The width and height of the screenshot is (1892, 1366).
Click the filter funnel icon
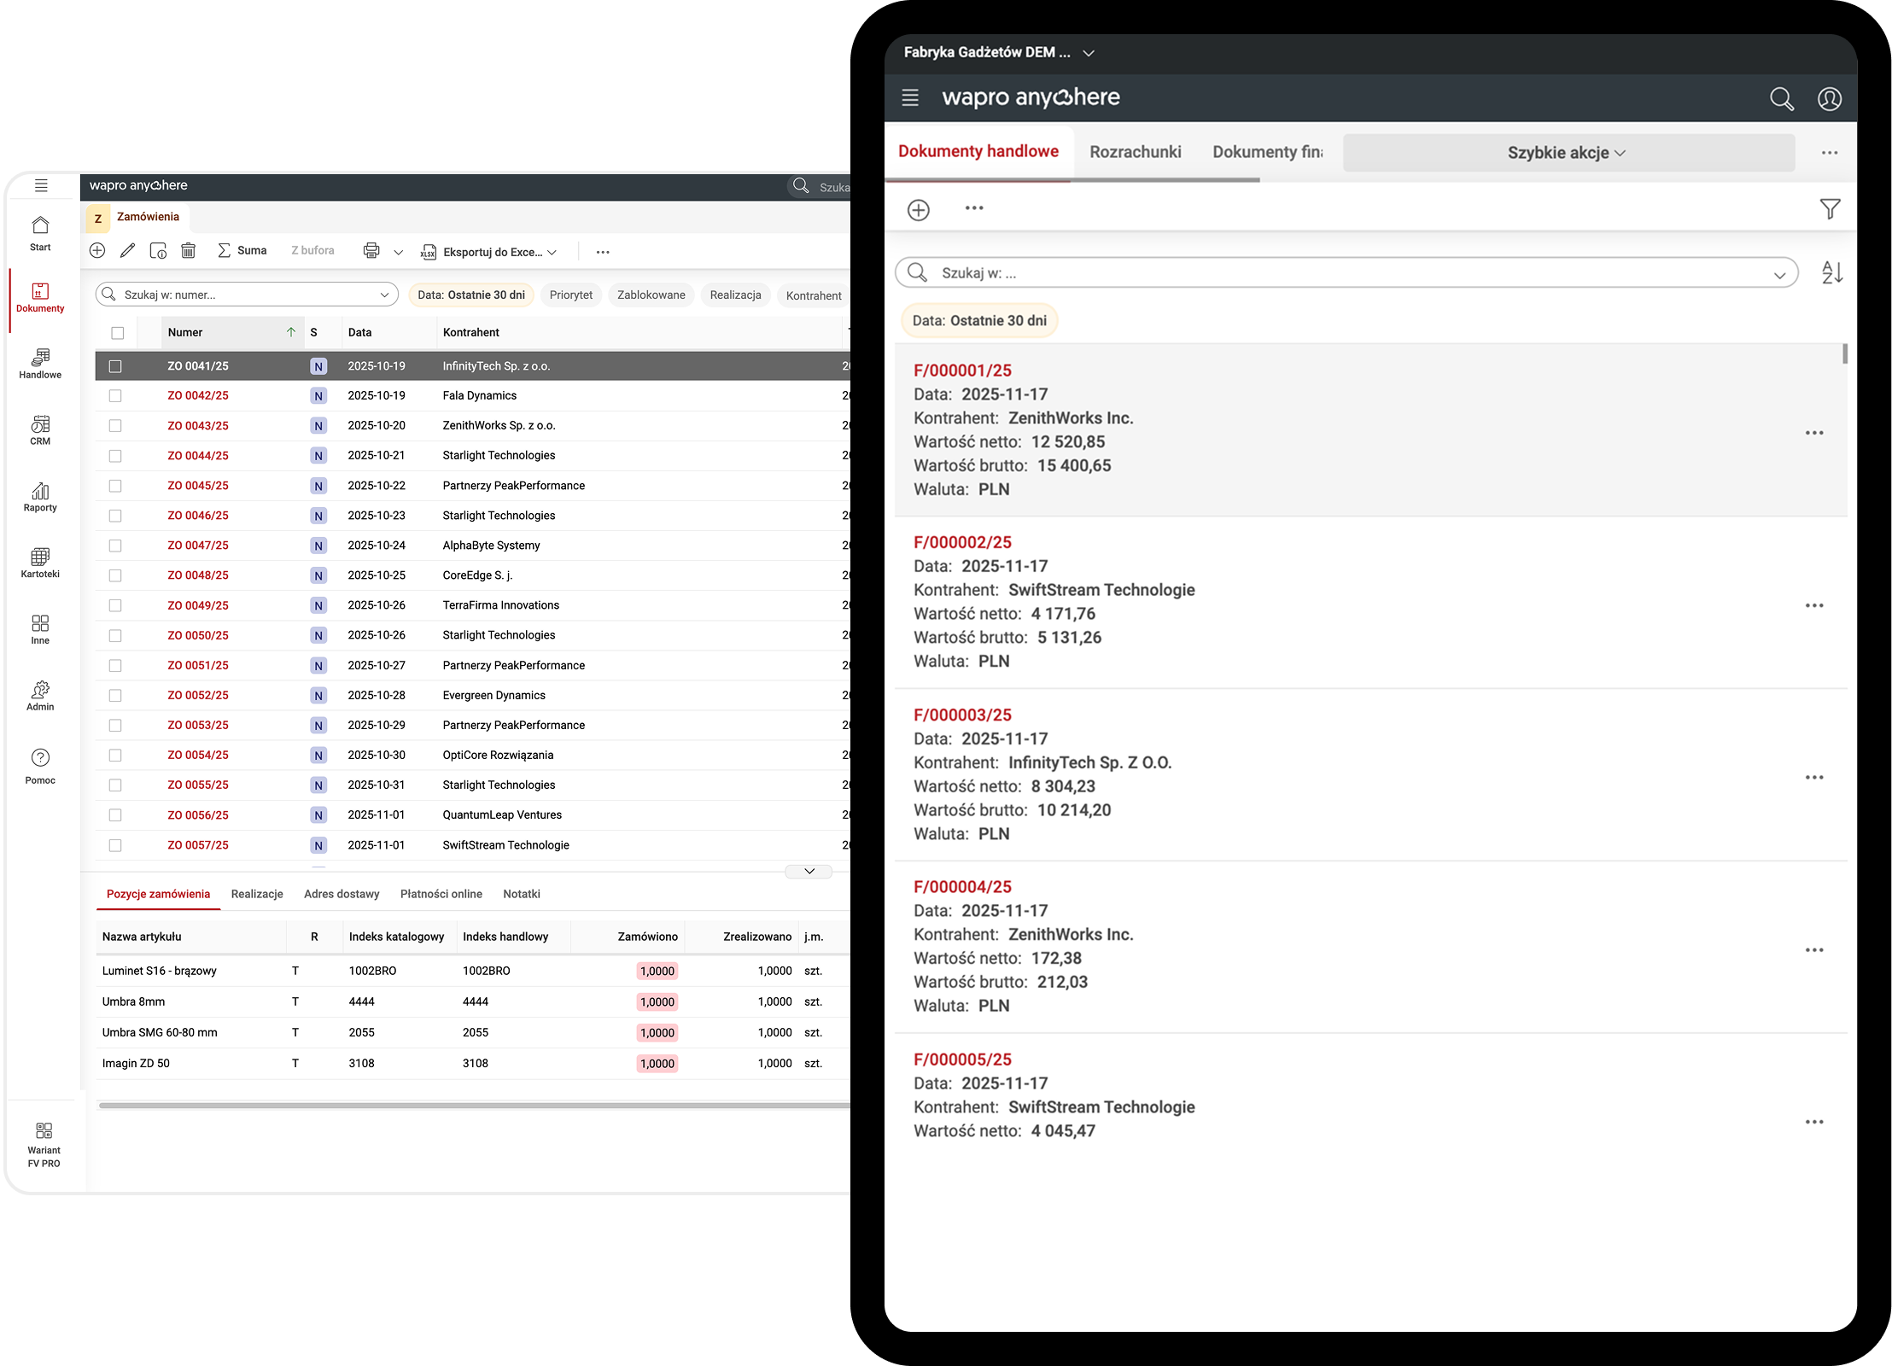coord(1830,209)
